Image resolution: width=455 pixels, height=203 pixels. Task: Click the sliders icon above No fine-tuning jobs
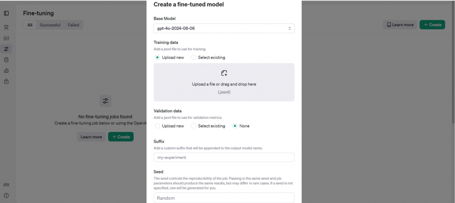(105, 101)
